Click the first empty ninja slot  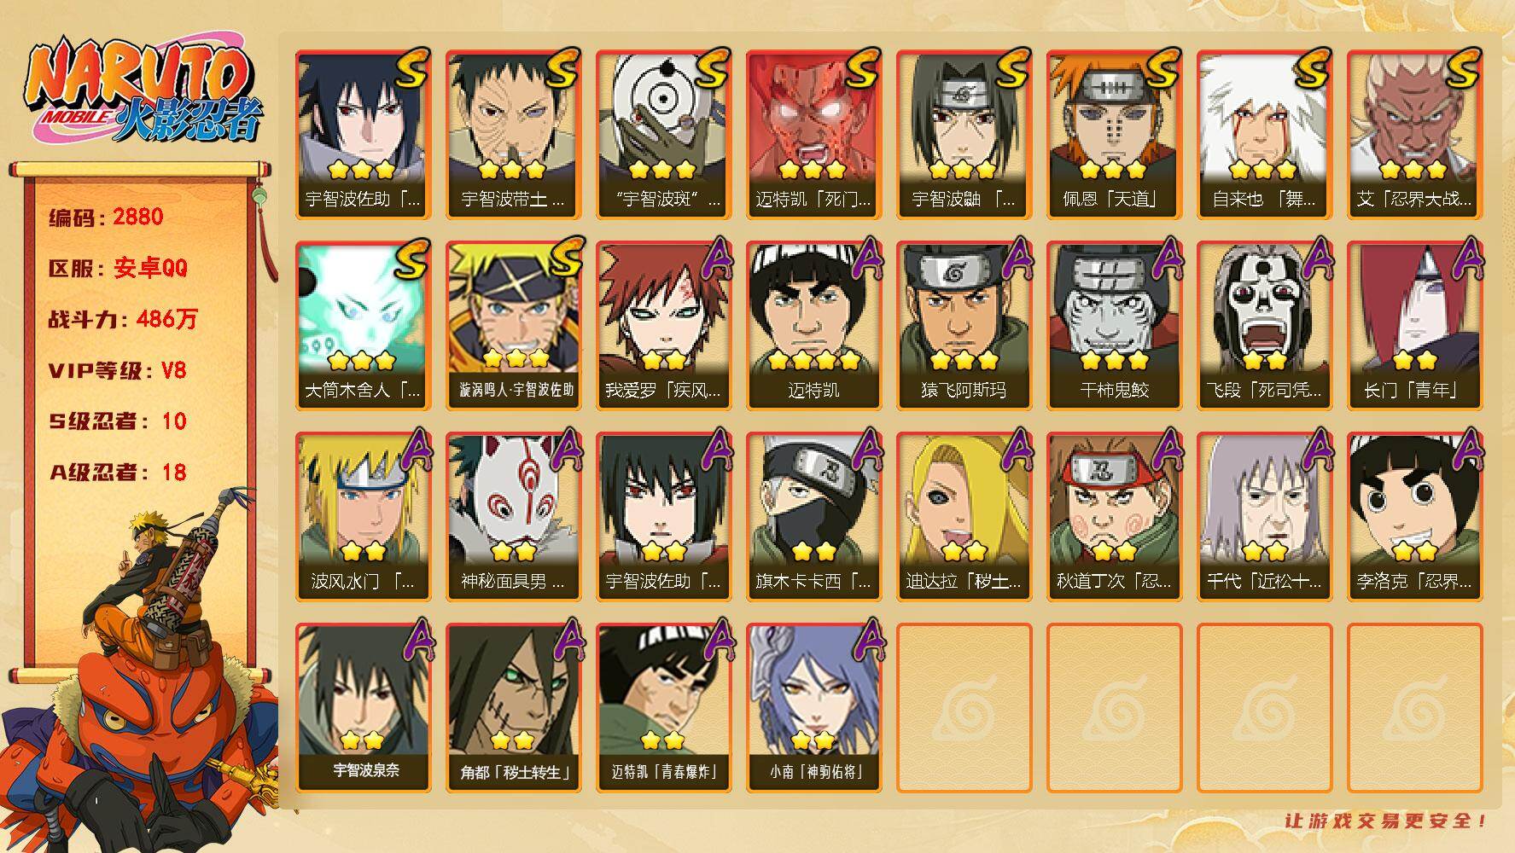coord(964,708)
